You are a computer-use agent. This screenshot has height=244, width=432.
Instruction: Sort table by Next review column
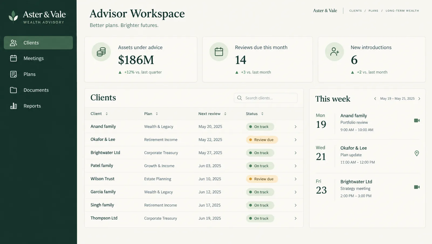[225, 114]
